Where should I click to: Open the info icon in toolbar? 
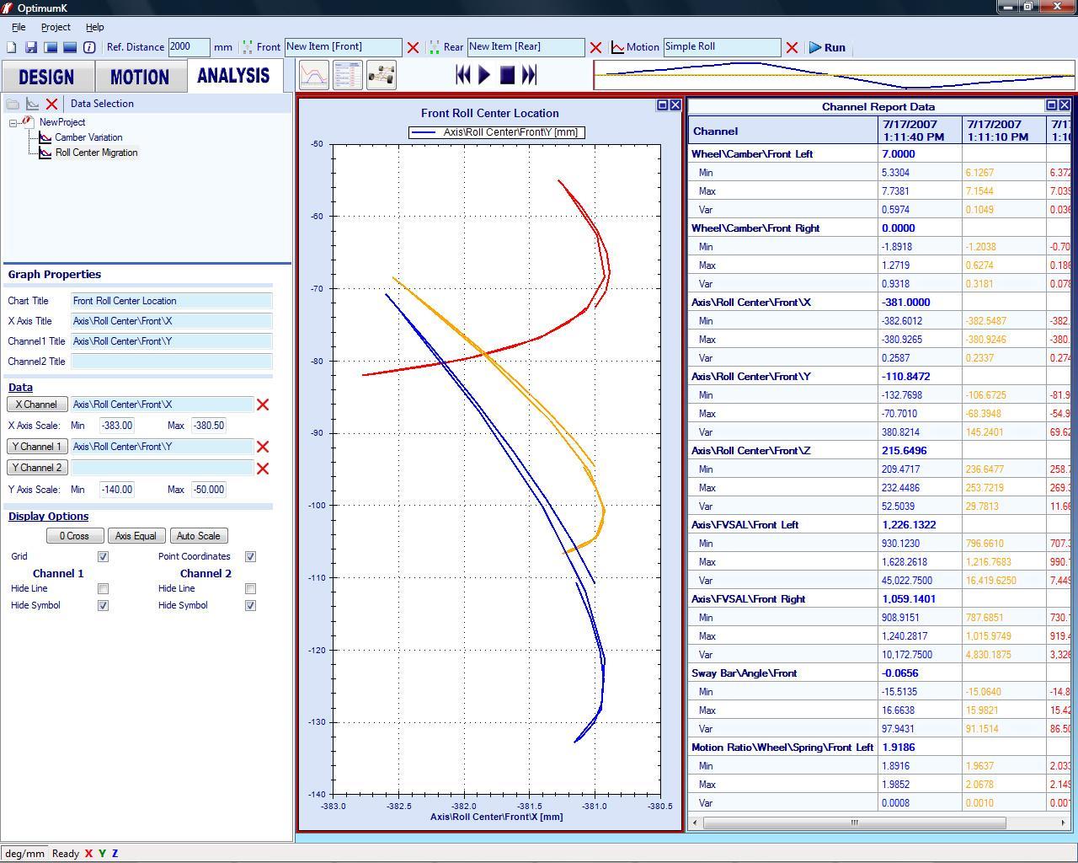pyautogui.click(x=89, y=48)
